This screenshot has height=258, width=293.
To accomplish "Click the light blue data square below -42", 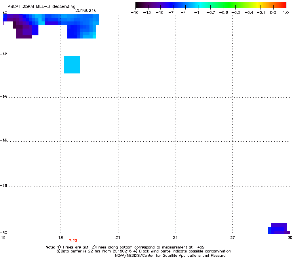I will tap(72, 65).
